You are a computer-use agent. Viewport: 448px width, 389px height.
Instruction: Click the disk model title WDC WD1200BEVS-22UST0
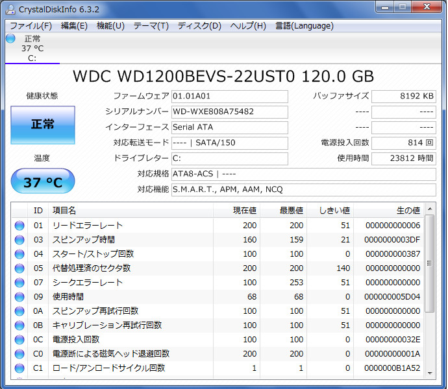click(184, 77)
